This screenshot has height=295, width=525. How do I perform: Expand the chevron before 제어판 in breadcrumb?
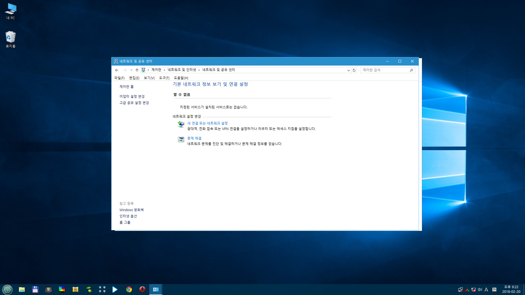pos(148,70)
